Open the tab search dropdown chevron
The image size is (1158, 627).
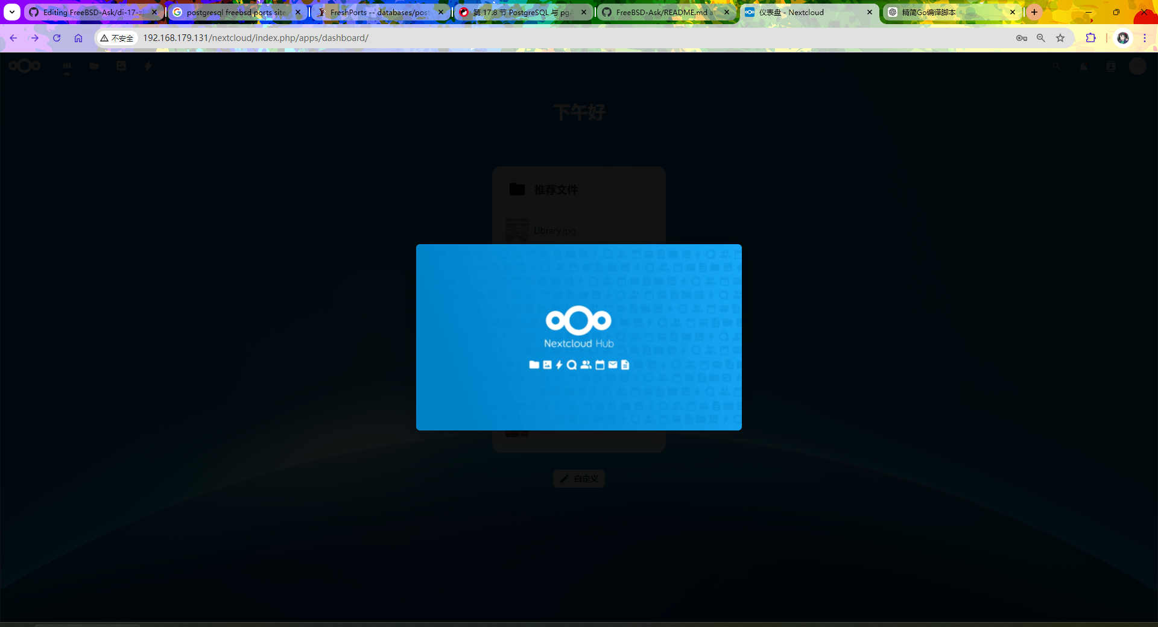[12, 12]
